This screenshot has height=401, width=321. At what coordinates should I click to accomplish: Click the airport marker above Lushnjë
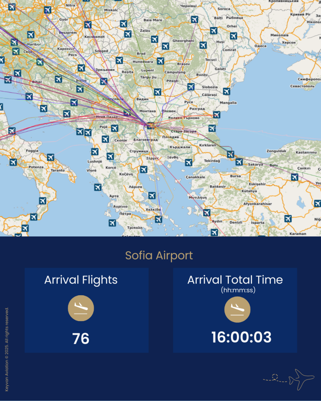(x=95, y=152)
